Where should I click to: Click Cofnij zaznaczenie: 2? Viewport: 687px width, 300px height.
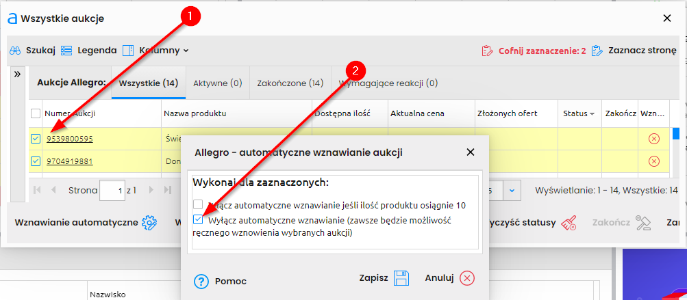click(533, 51)
